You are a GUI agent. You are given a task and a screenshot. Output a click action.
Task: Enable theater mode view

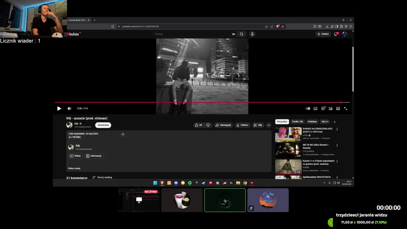(x=338, y=108)
